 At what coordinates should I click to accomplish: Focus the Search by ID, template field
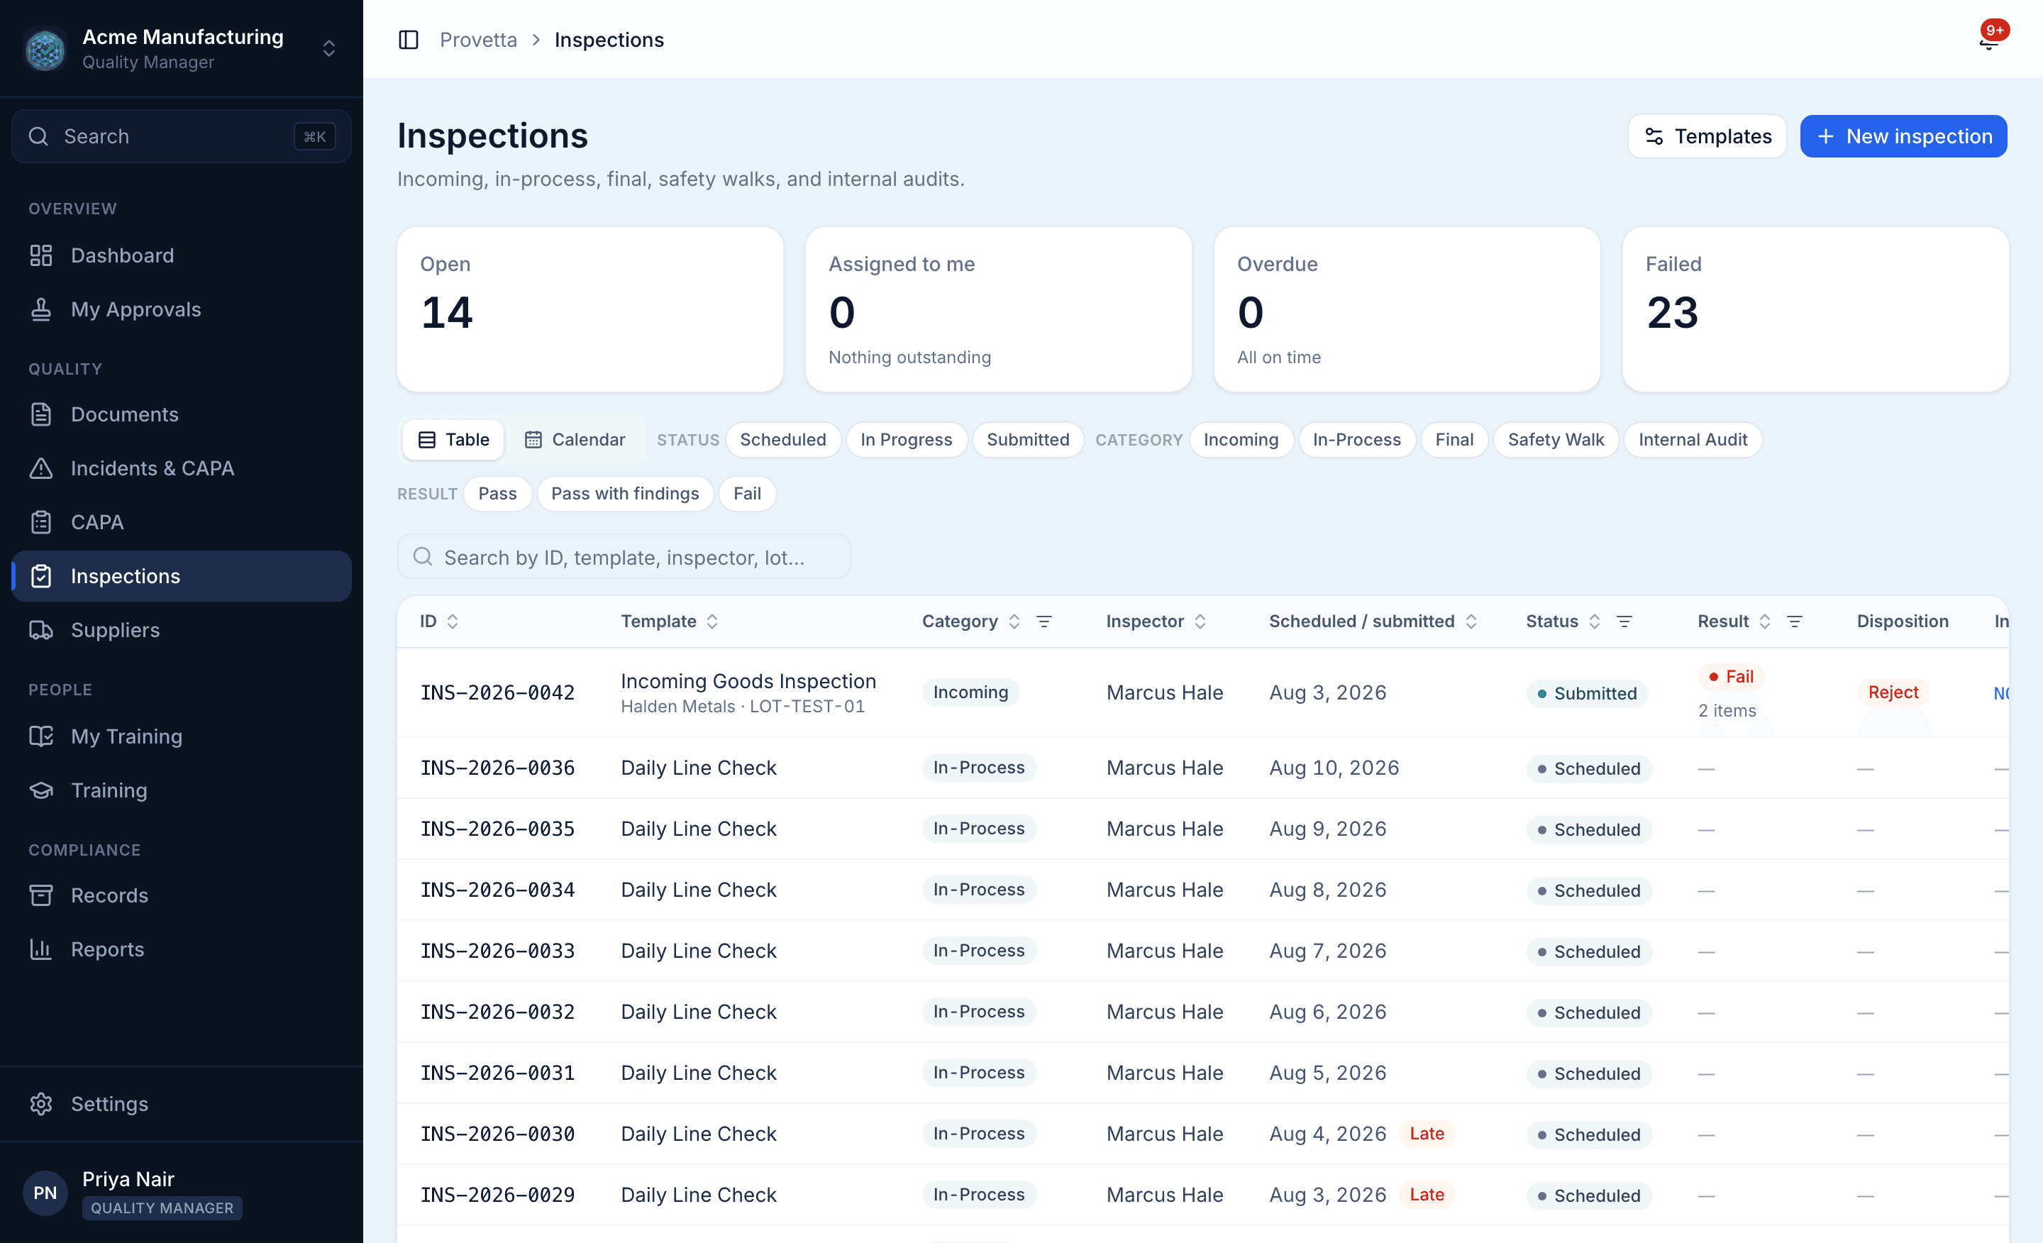pos(624,557)
